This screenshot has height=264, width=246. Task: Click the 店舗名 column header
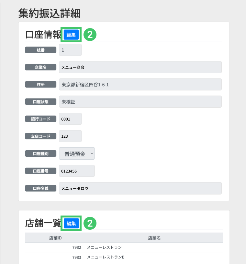154,238
